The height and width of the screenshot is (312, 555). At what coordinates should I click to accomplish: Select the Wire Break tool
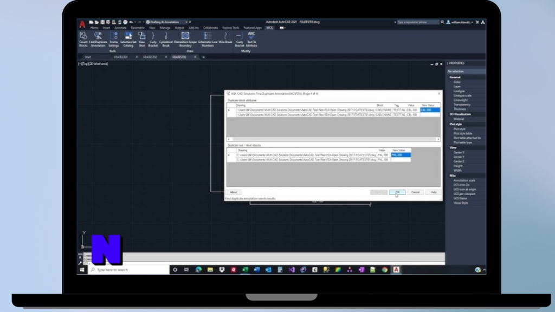225,37
